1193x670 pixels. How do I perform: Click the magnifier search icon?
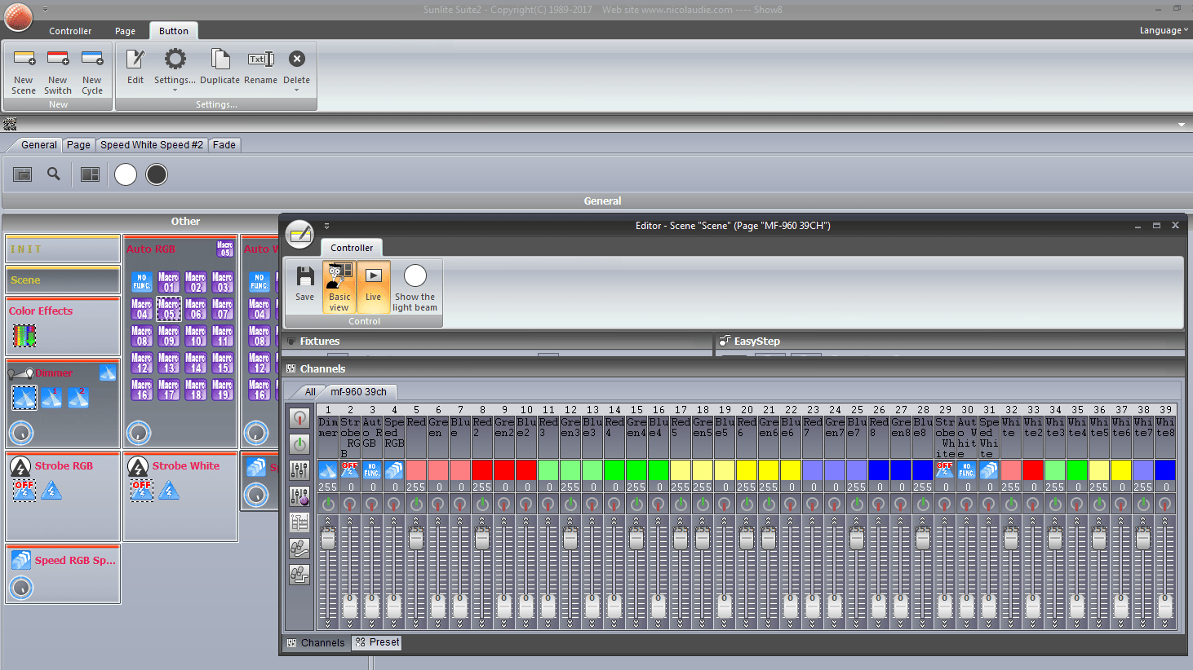tap(54, 174)
